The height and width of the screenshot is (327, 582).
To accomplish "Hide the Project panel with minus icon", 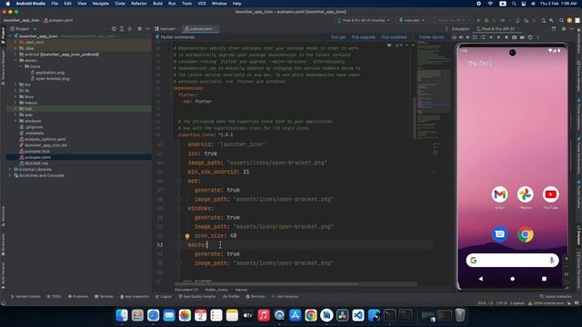I will pyautogui.click(x=147, y=28).
